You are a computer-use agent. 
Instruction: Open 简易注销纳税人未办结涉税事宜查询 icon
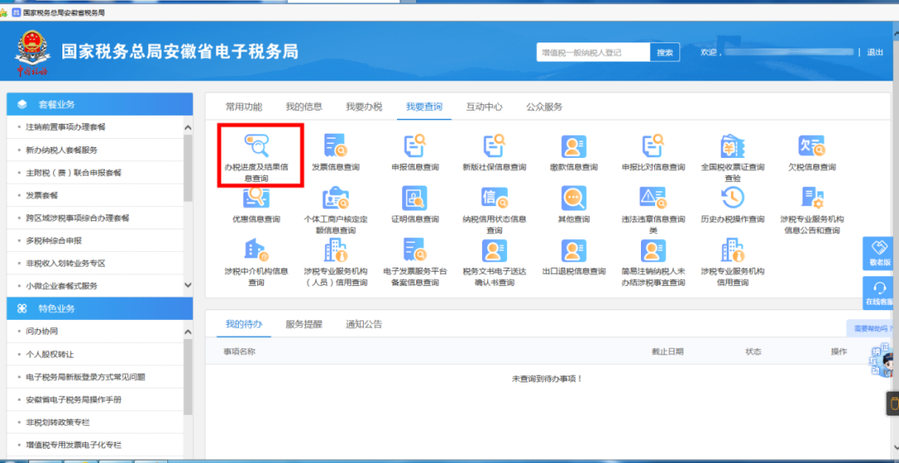click(653, 250)
